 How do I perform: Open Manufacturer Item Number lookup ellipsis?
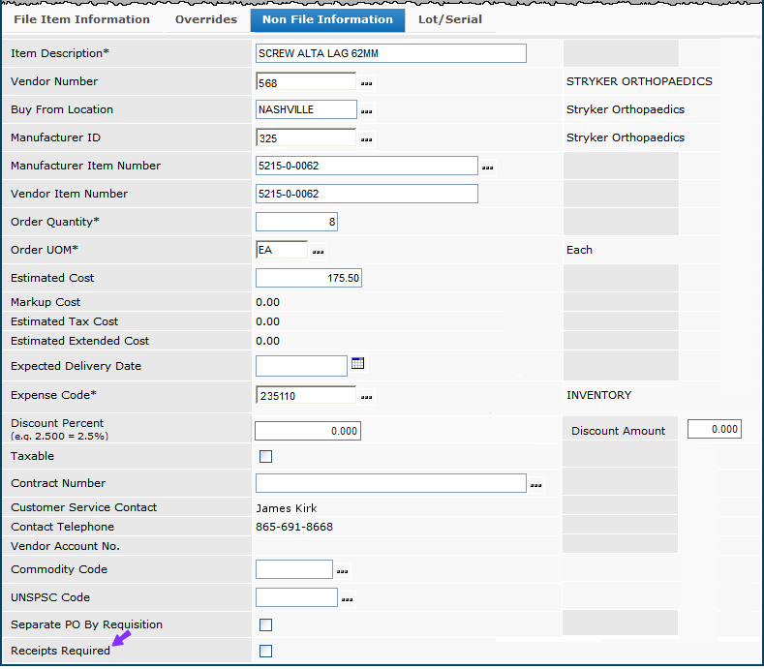tap(488, 168)
